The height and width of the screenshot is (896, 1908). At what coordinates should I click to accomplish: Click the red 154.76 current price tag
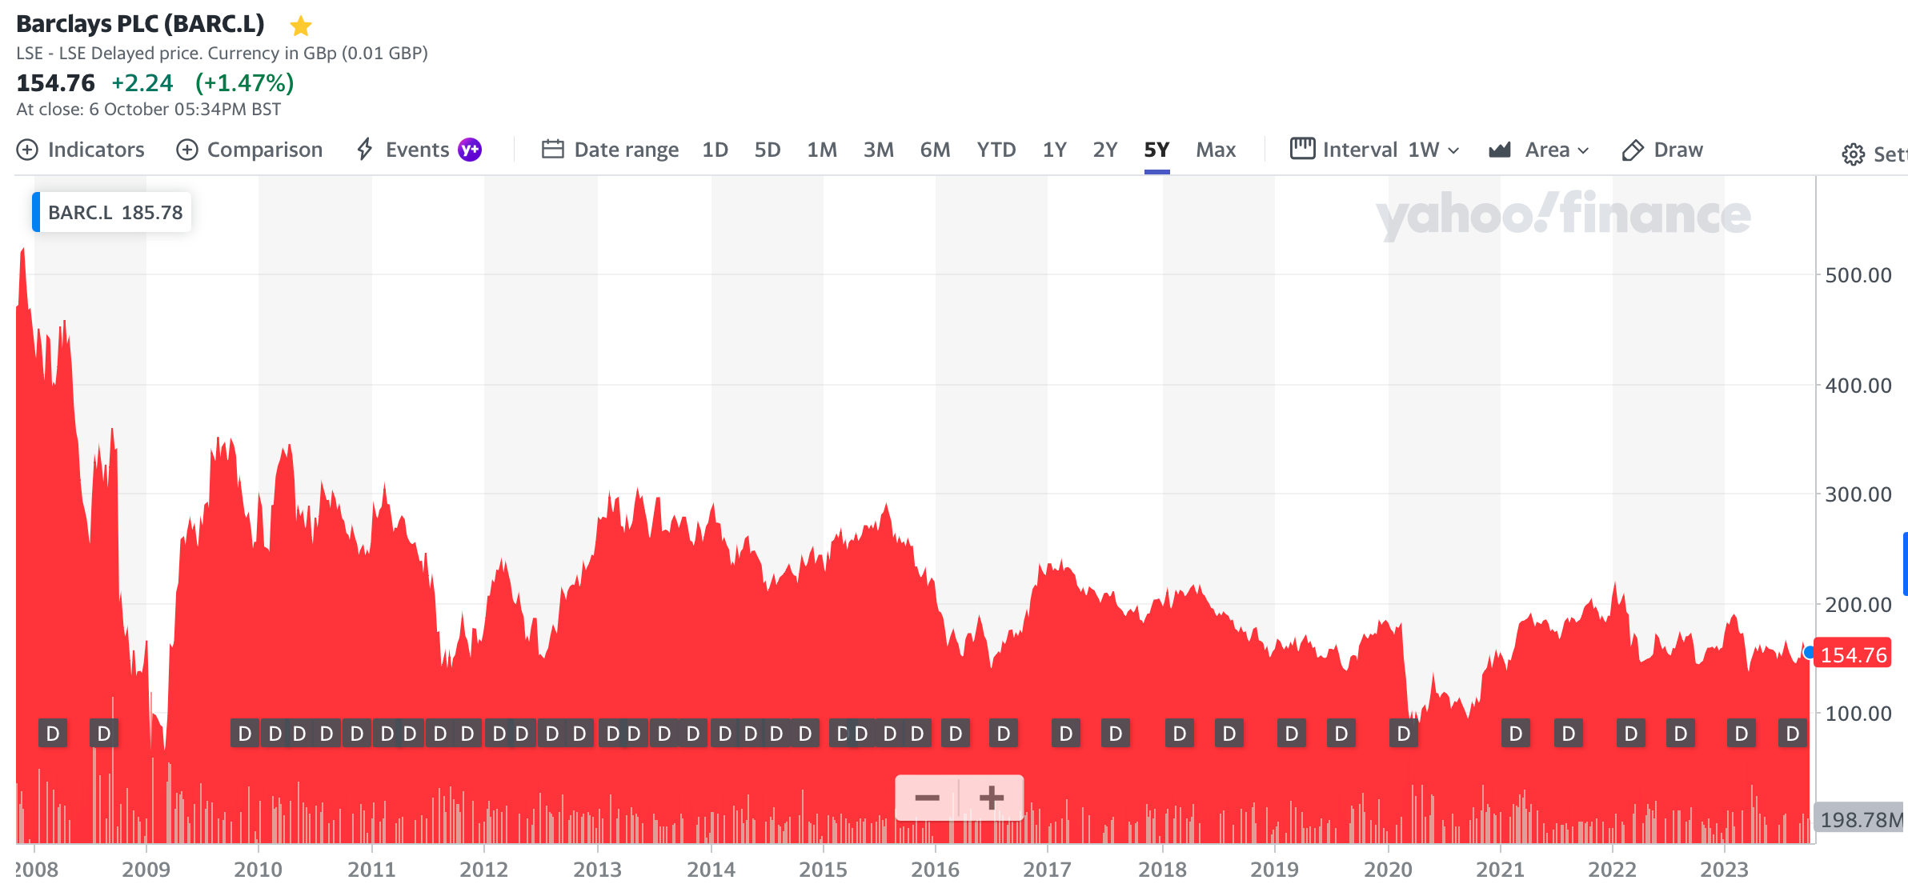[1853, 654]
